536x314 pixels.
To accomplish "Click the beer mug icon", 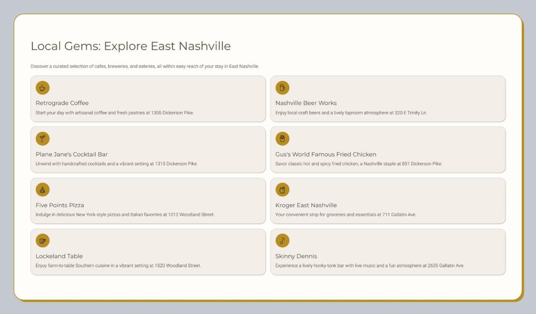I will (282, 88).
